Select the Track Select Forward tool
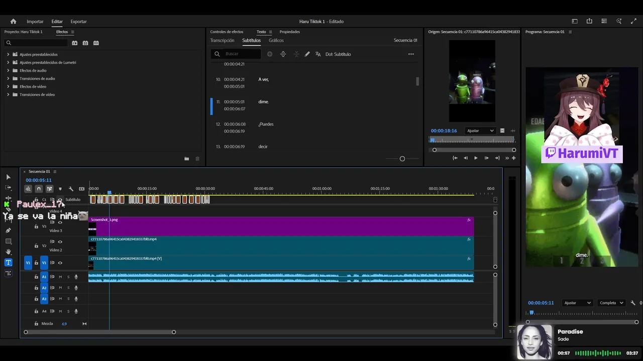The image size is (643, 361). pyautogui.click(x=8, y=188)
